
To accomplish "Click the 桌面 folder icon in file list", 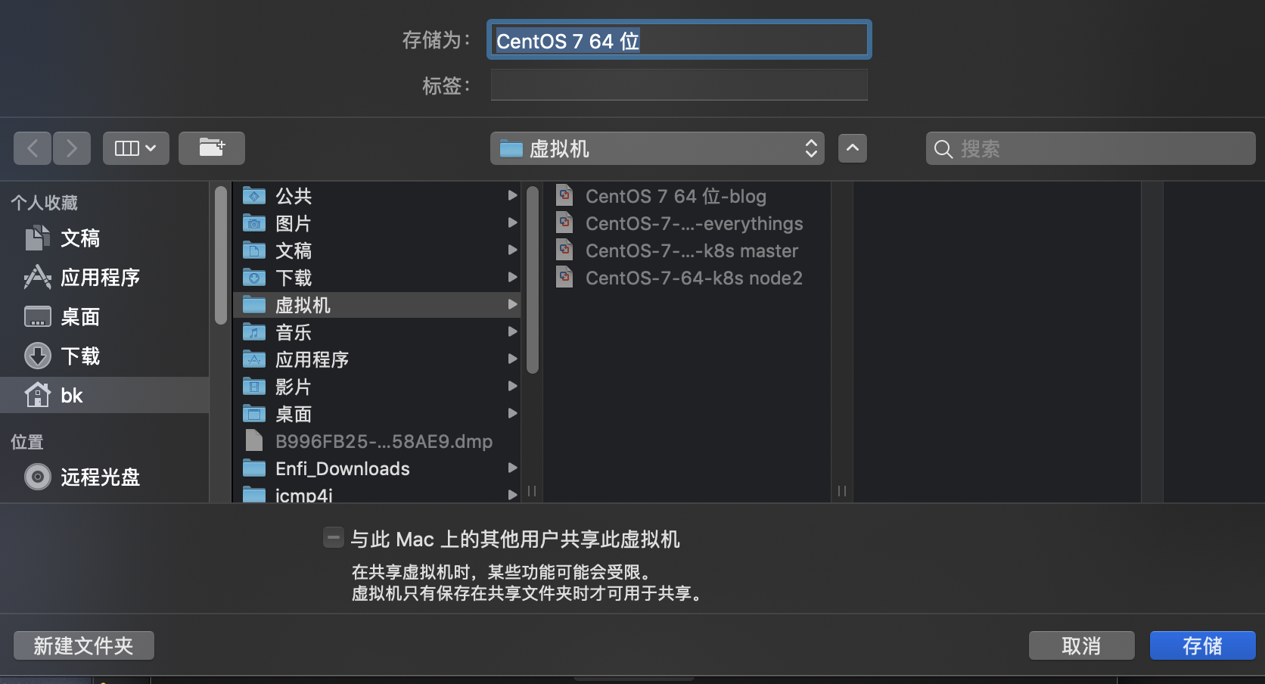I will (x=254, y=414).
